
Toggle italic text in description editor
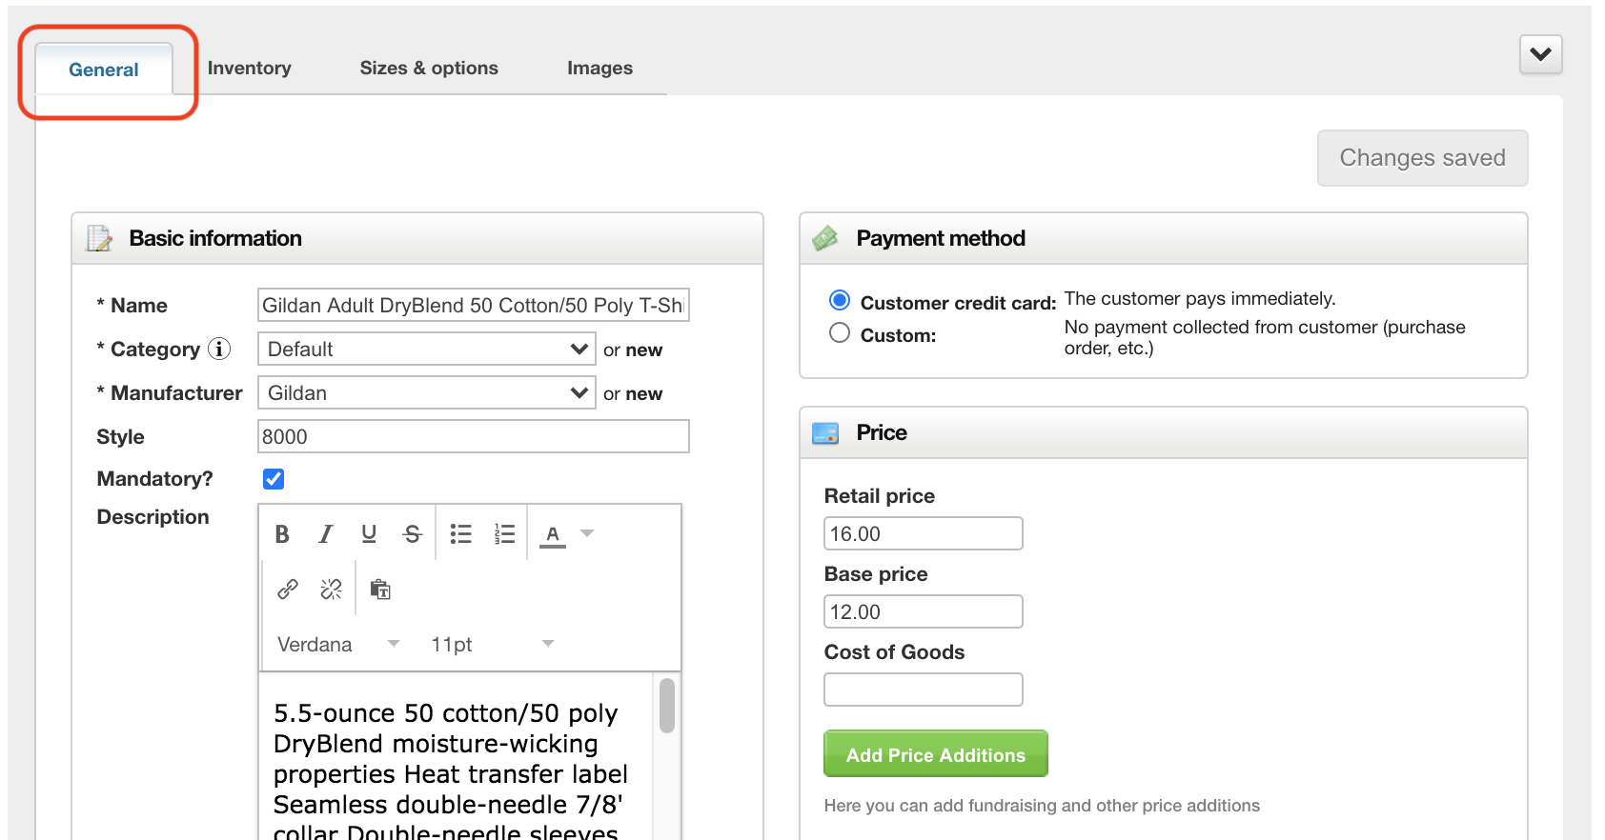click(326, 534)
